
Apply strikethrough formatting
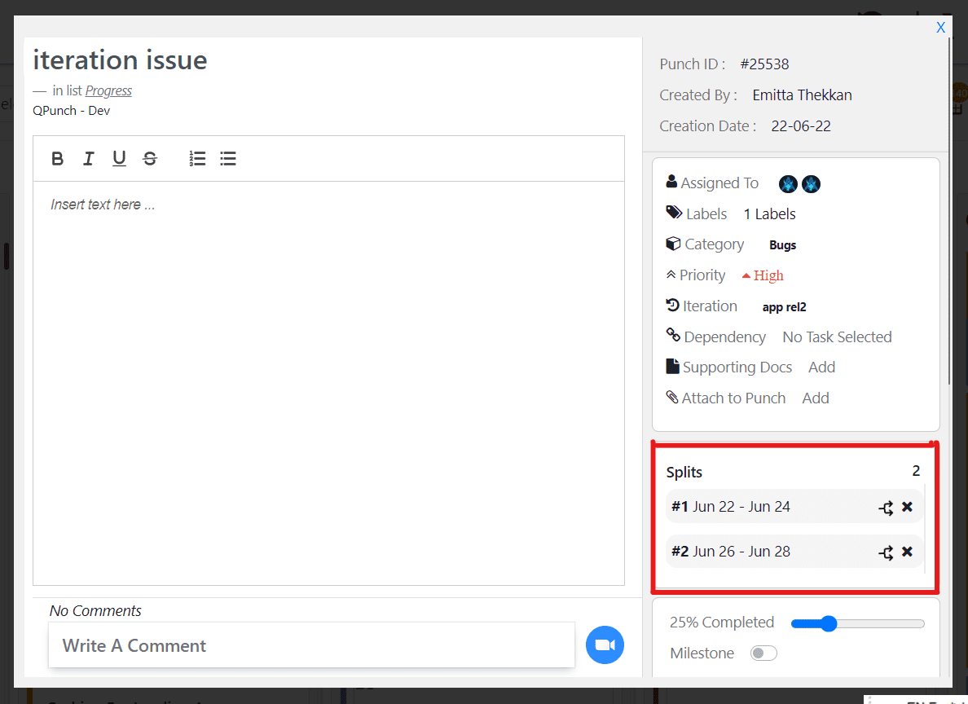(150, 158)
